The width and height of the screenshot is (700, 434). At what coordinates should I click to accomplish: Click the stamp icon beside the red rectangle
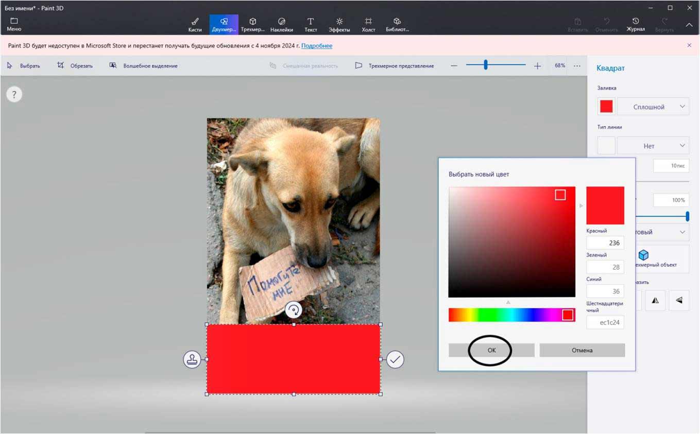pyautogui.click(x=192, y=359)
